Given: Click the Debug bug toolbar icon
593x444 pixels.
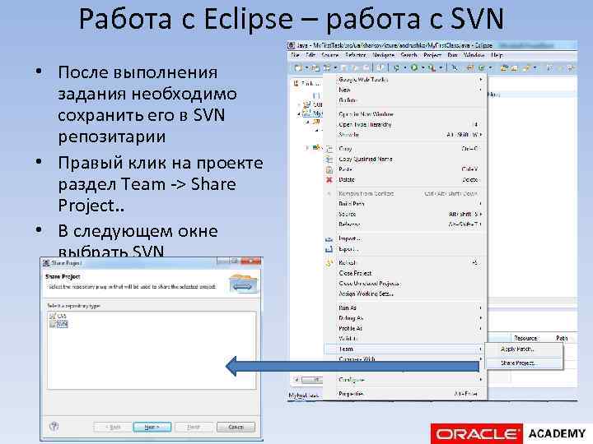Looking at the screenshot, I should [396, 68].
